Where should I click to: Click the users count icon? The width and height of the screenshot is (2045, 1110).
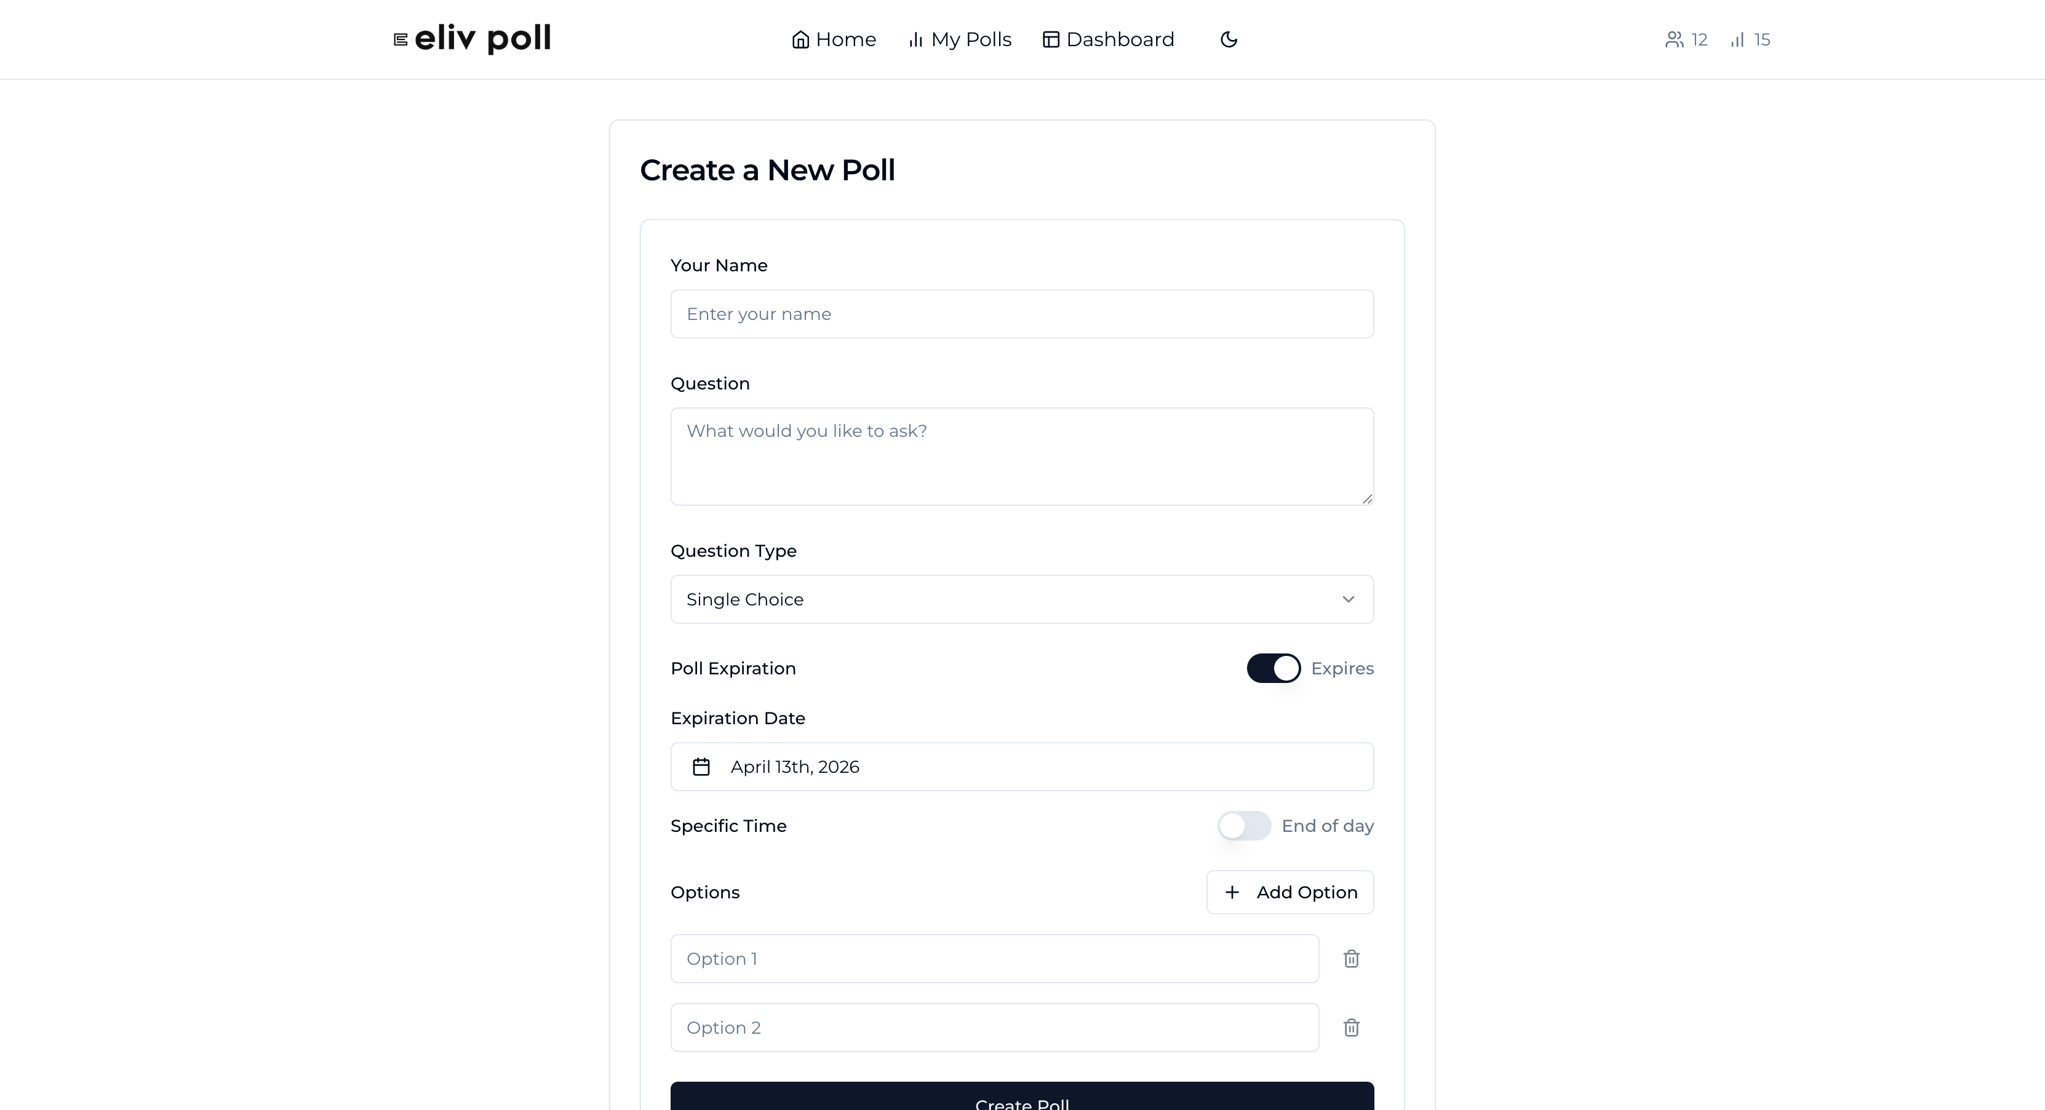[x=1674, y=40]
